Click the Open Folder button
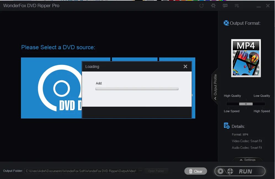275x179 pixels. click(x=156, y=171)
